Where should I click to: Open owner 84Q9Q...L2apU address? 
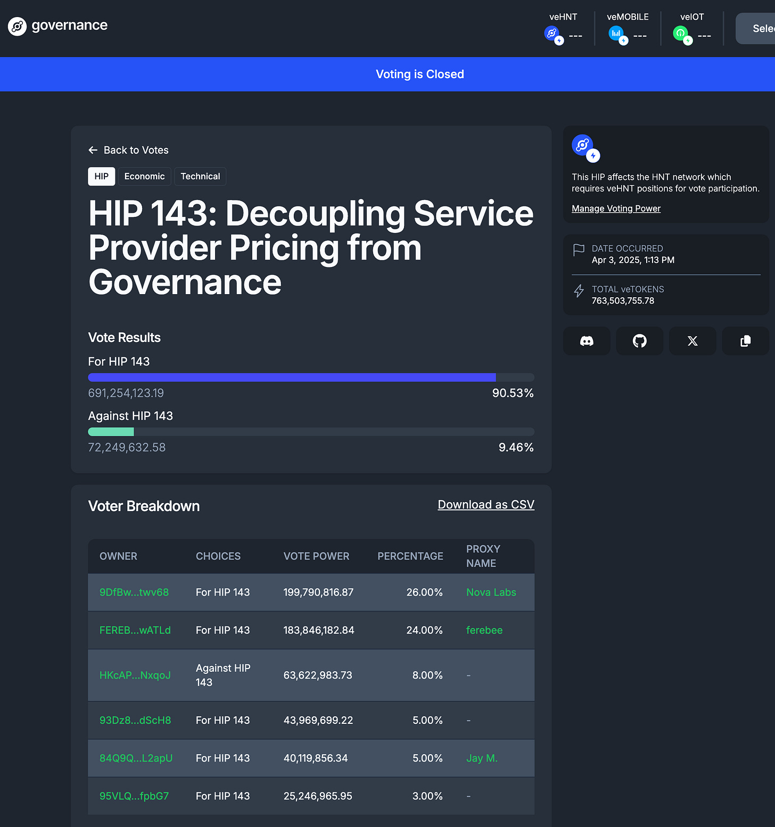(x=136, y=758)
